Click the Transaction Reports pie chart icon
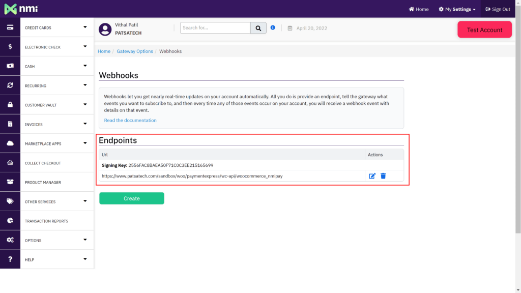 click(x=10, y=221)
